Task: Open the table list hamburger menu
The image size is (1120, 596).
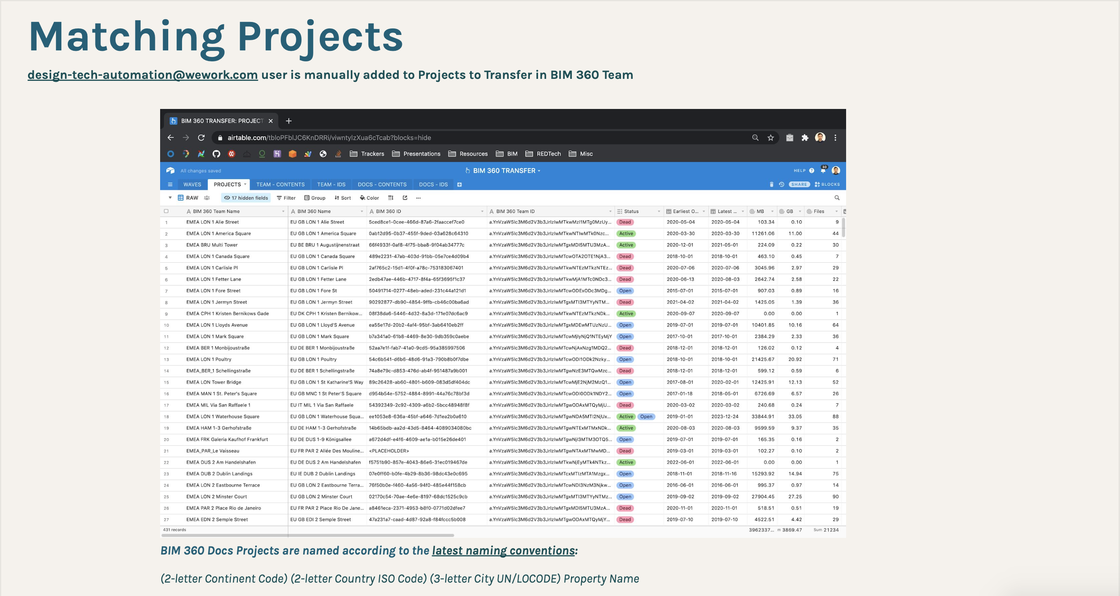Action: point(170,185)
